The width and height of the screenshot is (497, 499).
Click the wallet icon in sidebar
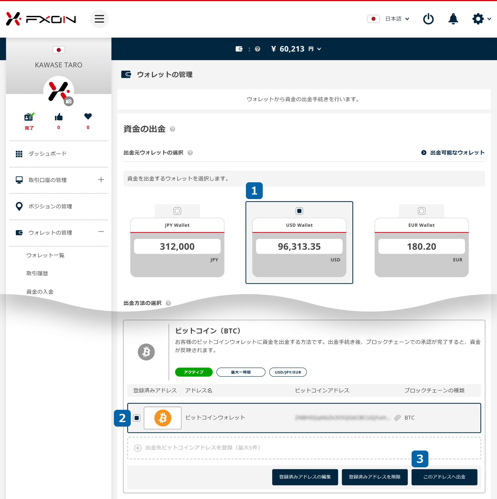[x=19, y=233]
